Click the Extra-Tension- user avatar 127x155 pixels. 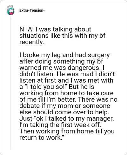(10, 10)
